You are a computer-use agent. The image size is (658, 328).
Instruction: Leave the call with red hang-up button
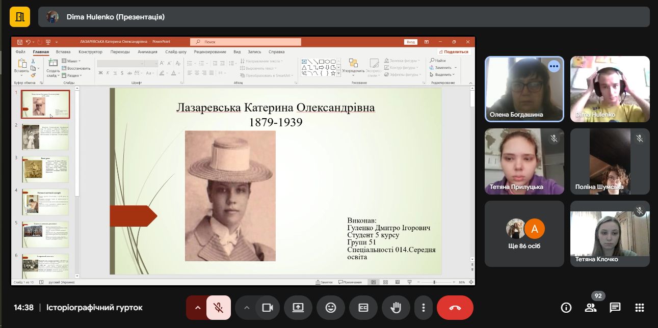coord(455,308)
